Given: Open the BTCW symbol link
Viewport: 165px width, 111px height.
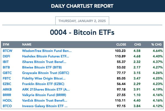Looking at the screenshot, I should click(x=7, y=51).
